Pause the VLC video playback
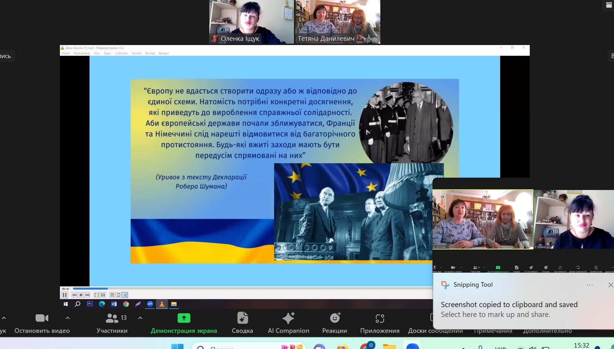 click(x=65, y=295)
